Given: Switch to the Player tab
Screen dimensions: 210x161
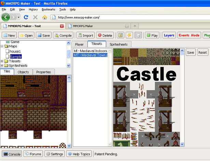Looking at the screenshot, I should pos(79,44).
